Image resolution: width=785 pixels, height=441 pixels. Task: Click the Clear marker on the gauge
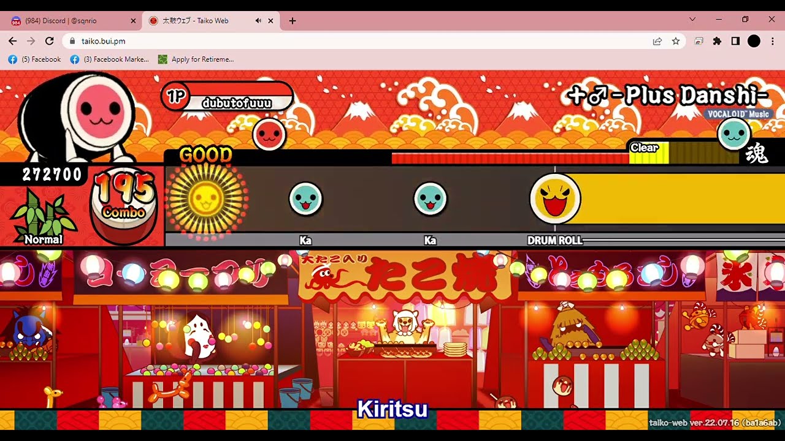(645, 148)
